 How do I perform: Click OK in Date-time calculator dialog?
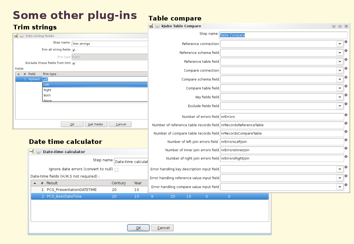tap(138, 228)
